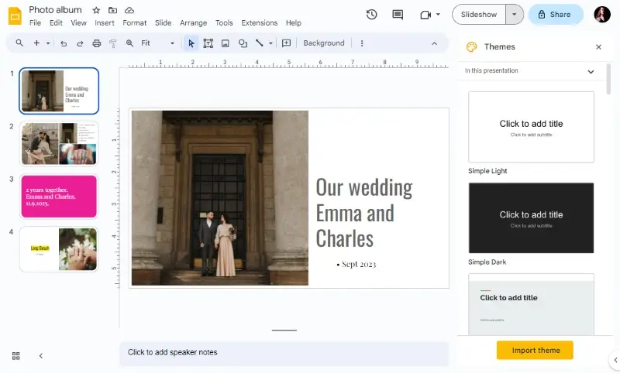Select slide 1 thumbnail in filmstrip
The height and width of the screenshot is (373, 620).
pyautogui.click(x=59, y=91)
